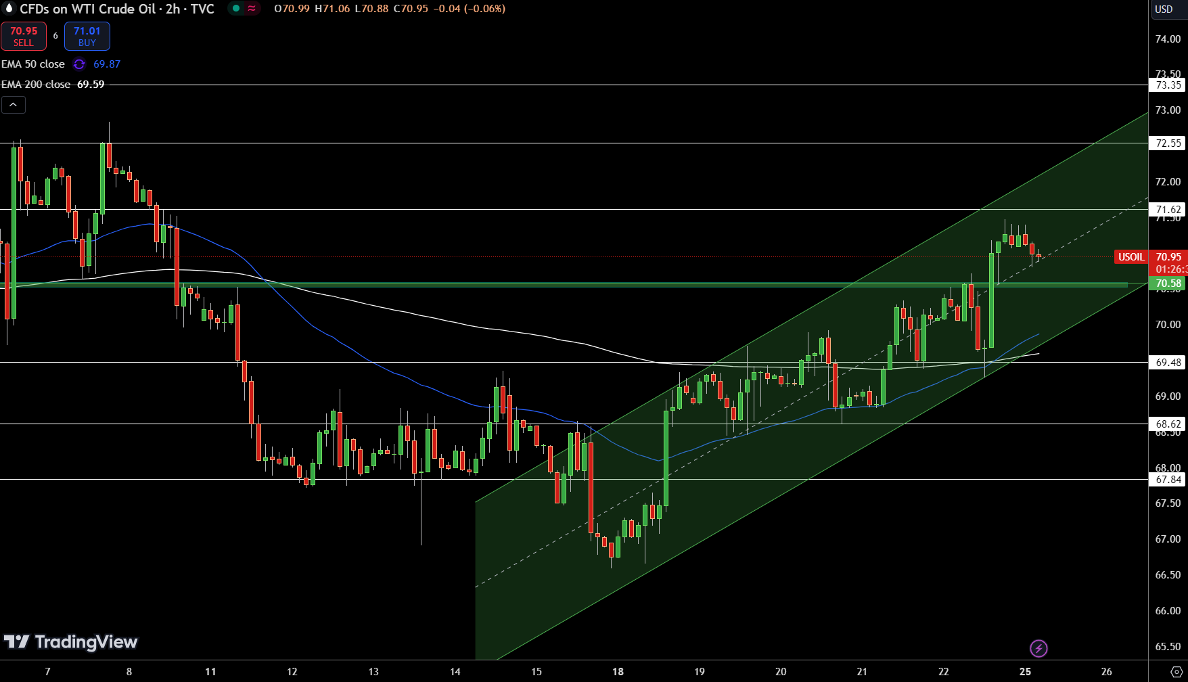Screen dimensions: 1188x682
Task: Click date 12 on the time axis
Action: point(292,672)
